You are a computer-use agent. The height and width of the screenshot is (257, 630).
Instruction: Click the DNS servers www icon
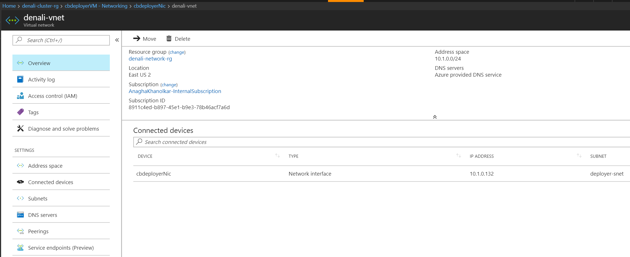pyautogui.click(x=20, y=215)
